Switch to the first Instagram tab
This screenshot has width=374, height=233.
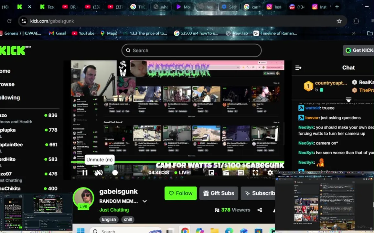click(274, 7)
